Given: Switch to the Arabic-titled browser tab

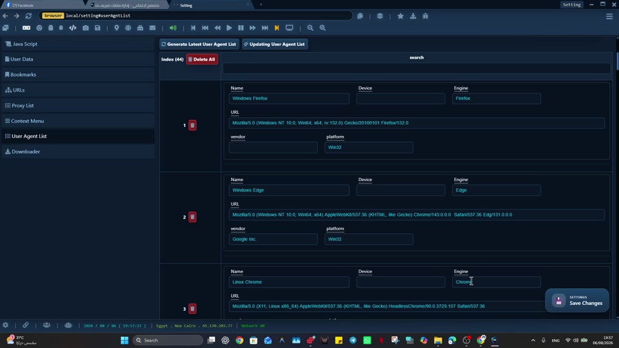Looking at the screenshot, I should 127,5.
